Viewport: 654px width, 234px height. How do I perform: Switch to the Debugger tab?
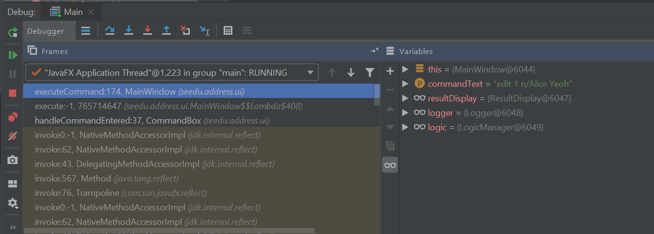[46, 31]
